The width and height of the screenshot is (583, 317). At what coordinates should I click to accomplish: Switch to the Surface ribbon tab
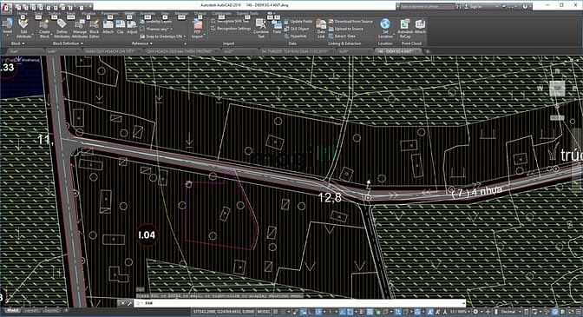coord(55,13)
